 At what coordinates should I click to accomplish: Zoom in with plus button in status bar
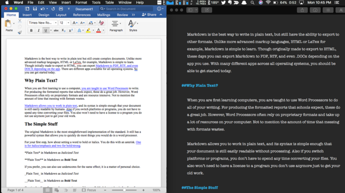click(144, 190)
